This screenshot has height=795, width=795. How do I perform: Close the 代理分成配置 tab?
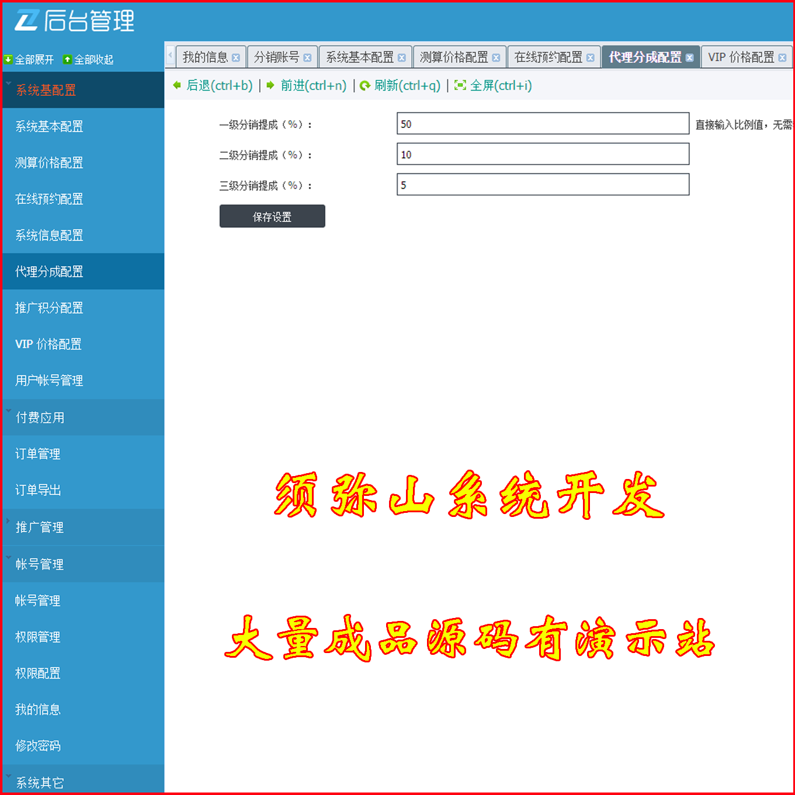[x=690, y=57]
